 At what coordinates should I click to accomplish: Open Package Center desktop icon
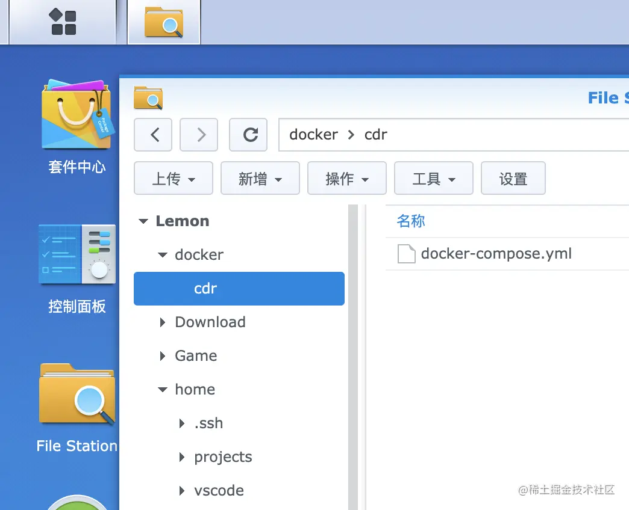(77, 126)
